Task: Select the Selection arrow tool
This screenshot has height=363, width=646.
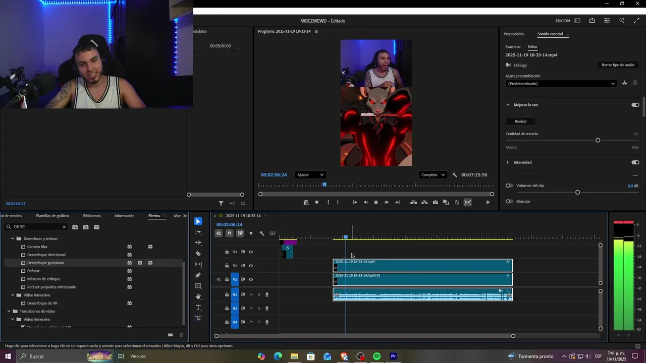Action: (x=198, y=221)
